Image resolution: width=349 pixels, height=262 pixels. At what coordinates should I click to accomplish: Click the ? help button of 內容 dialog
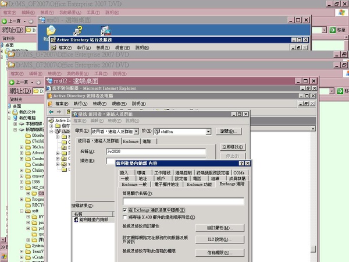[241, 163]
